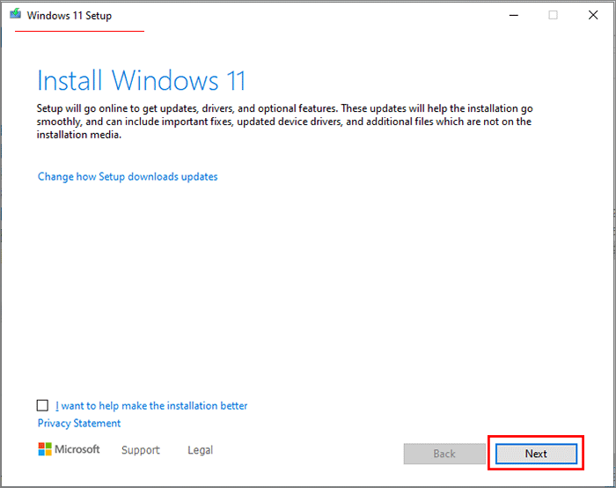Open the Support link
The width and height of the screenshot is (616, 488).
141,450
